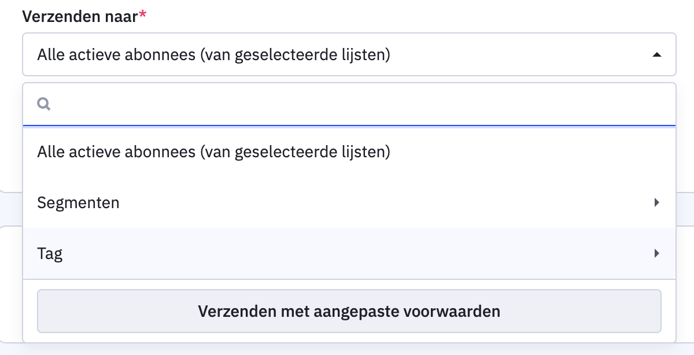Click the right-pointing arrow next to Tag
The image size is (694, 355).
[x=656, y=253]
